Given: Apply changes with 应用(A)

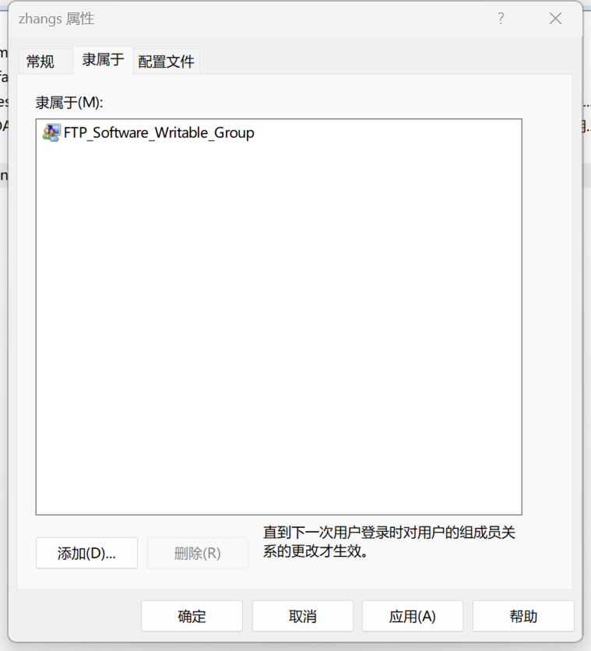Looking at the screenshot, I should [413, 616].
